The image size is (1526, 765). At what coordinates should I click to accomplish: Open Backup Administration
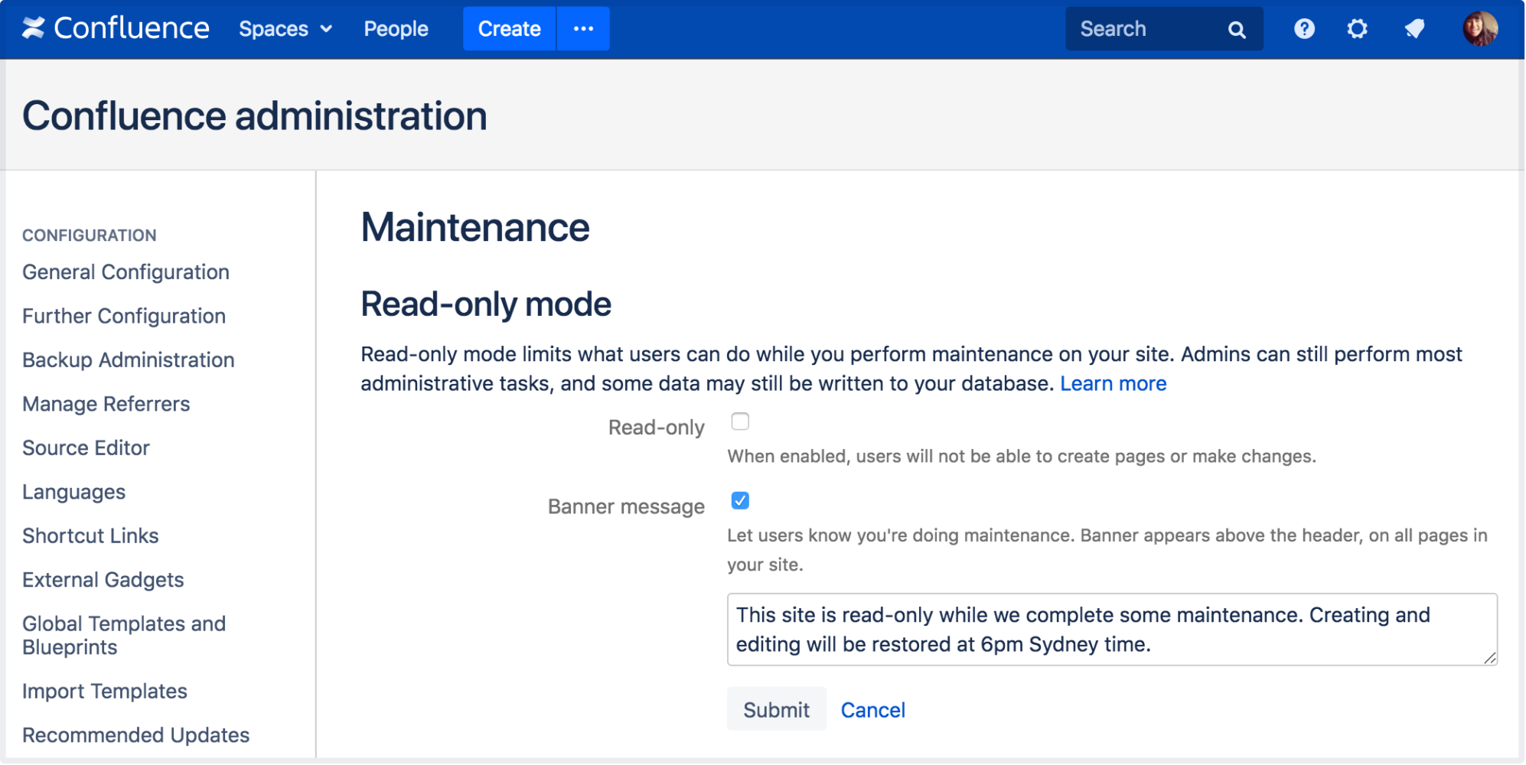[x=128, y=360]
